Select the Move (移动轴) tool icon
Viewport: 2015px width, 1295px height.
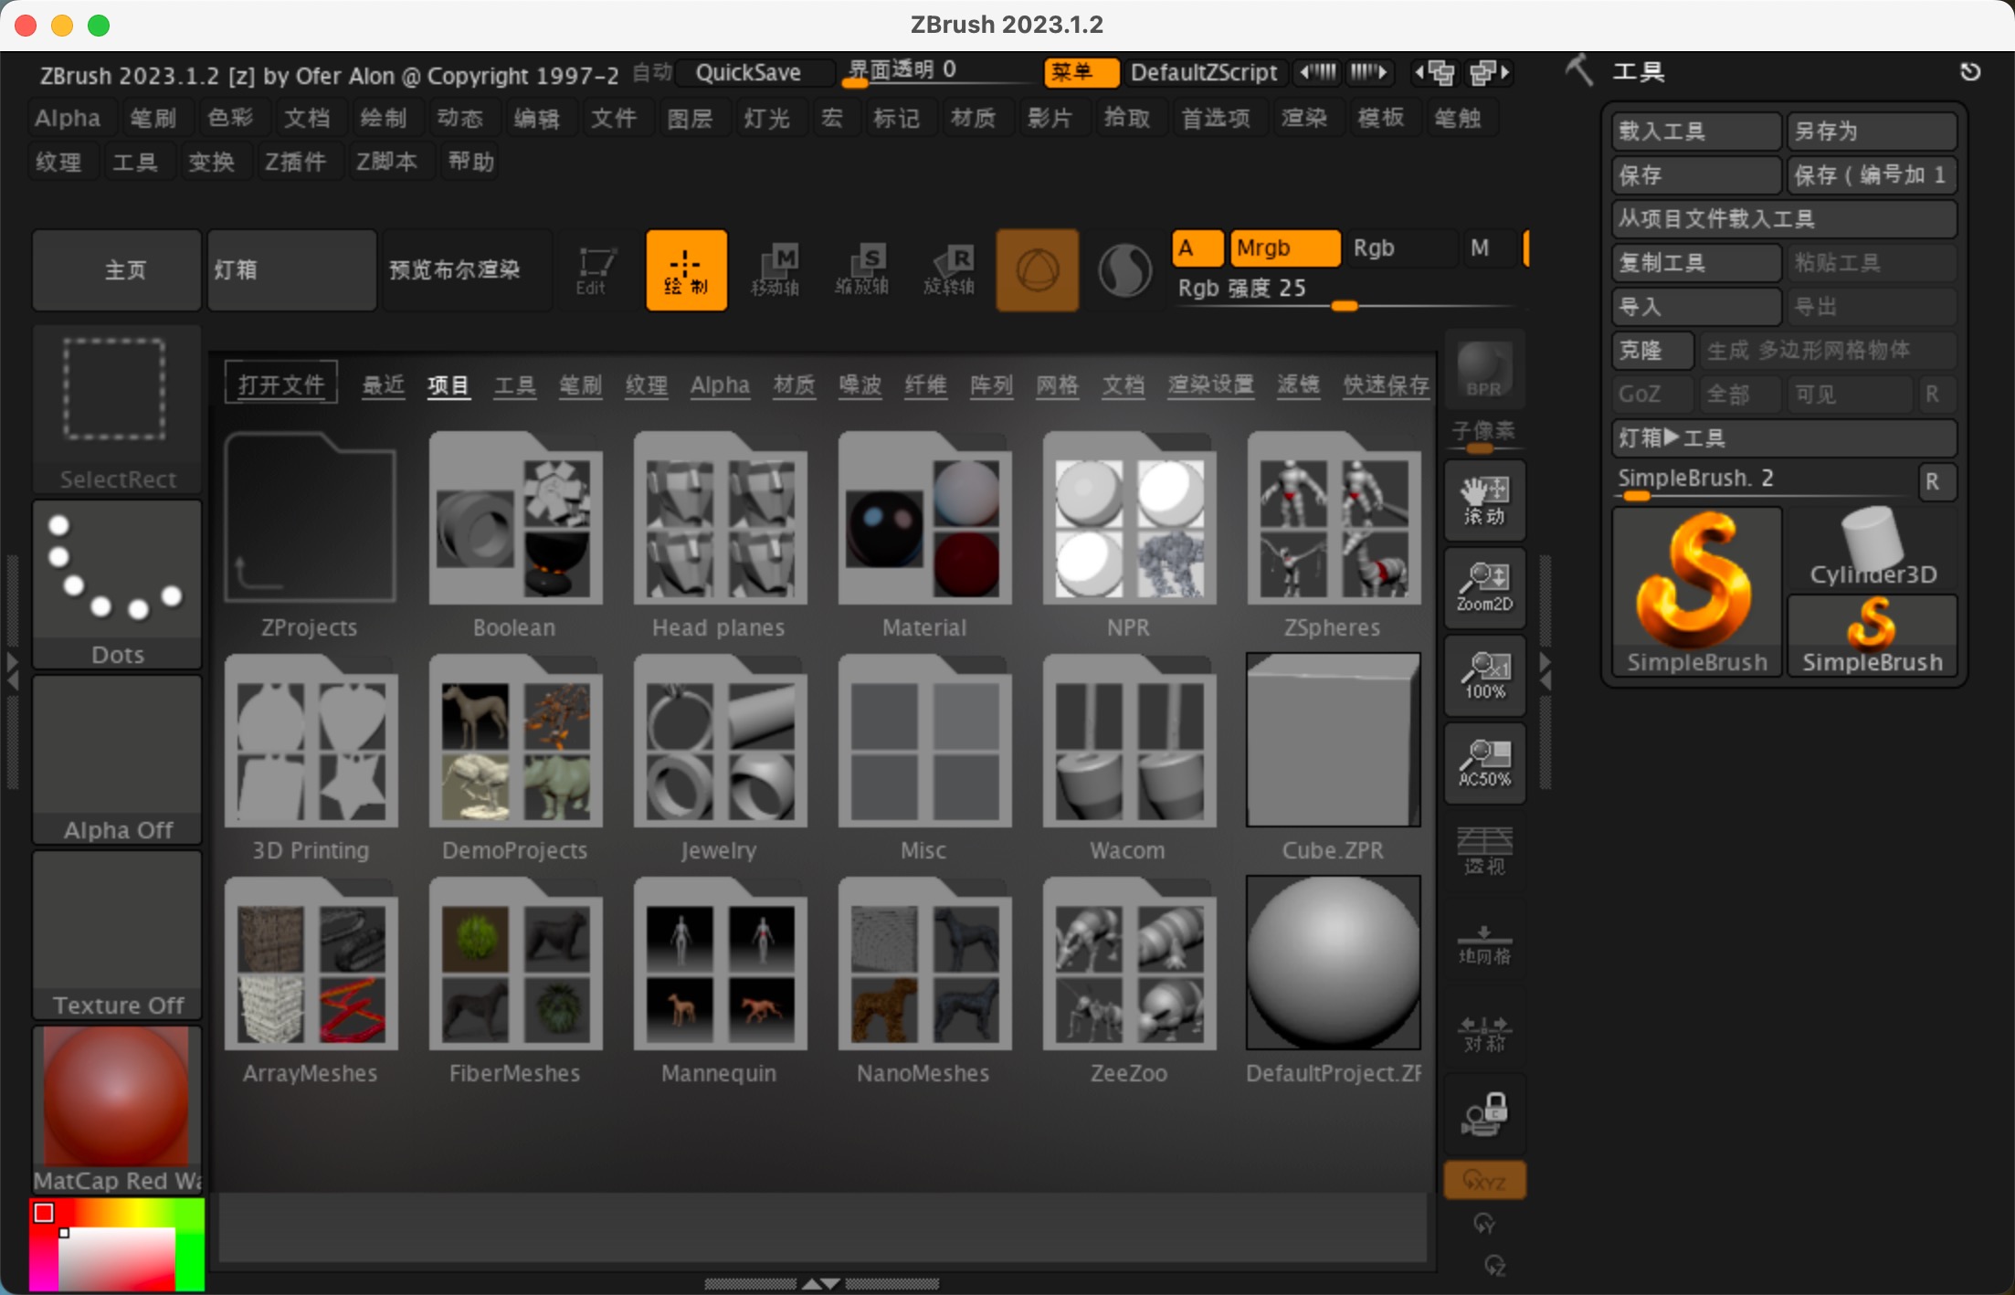(x=775, y=270)
